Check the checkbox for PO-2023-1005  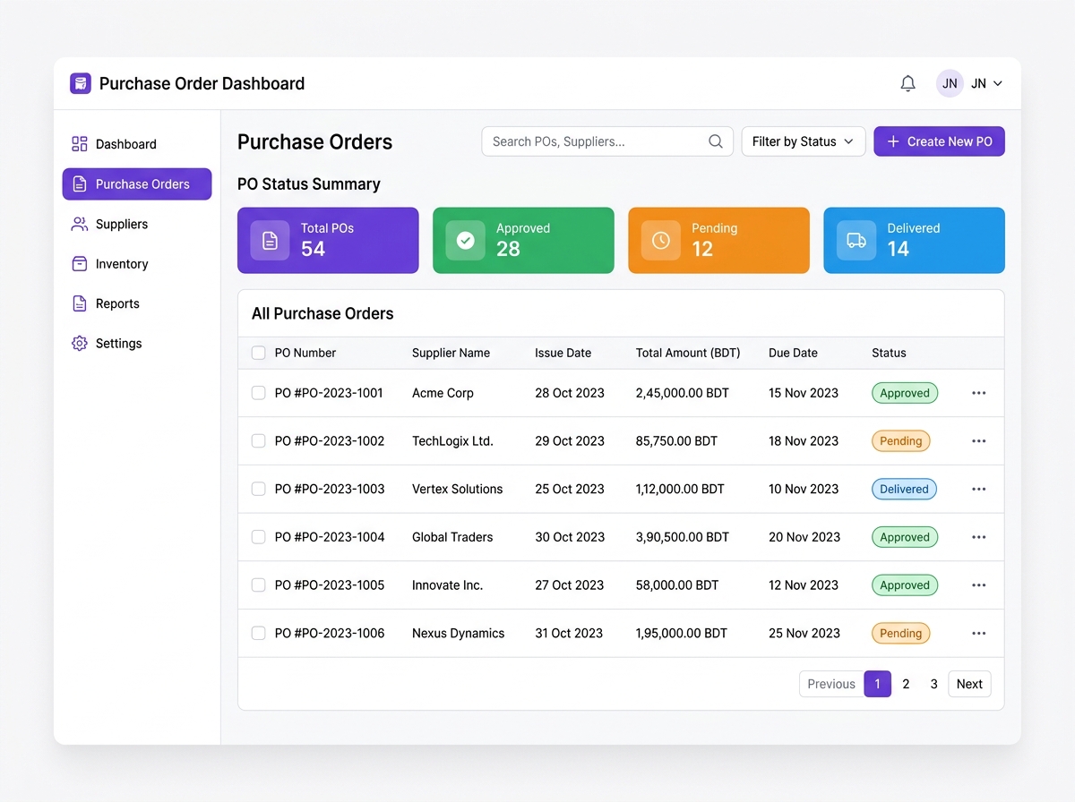(258, 584)
